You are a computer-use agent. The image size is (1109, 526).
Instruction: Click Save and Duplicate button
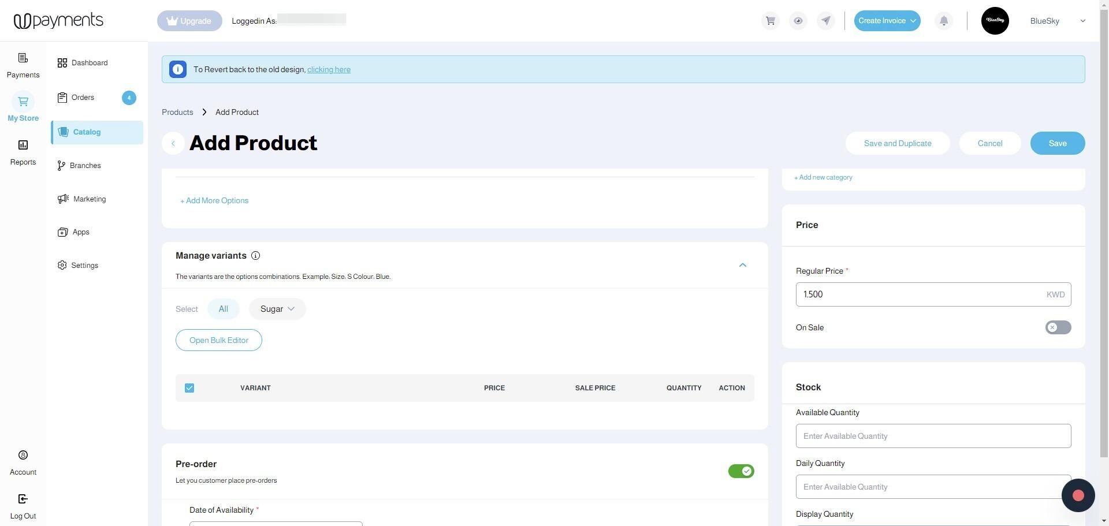click(898, 143)
